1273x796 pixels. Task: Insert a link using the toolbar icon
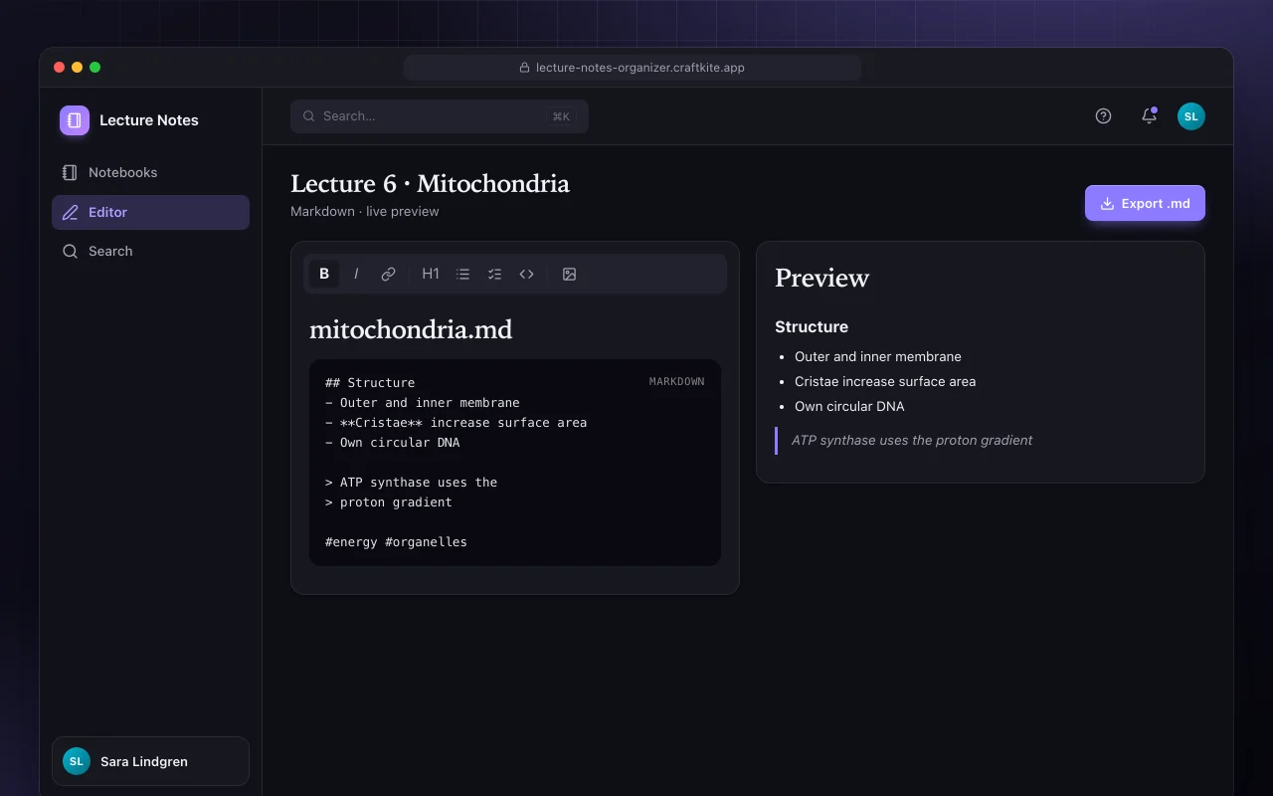(x=388, y=274)
